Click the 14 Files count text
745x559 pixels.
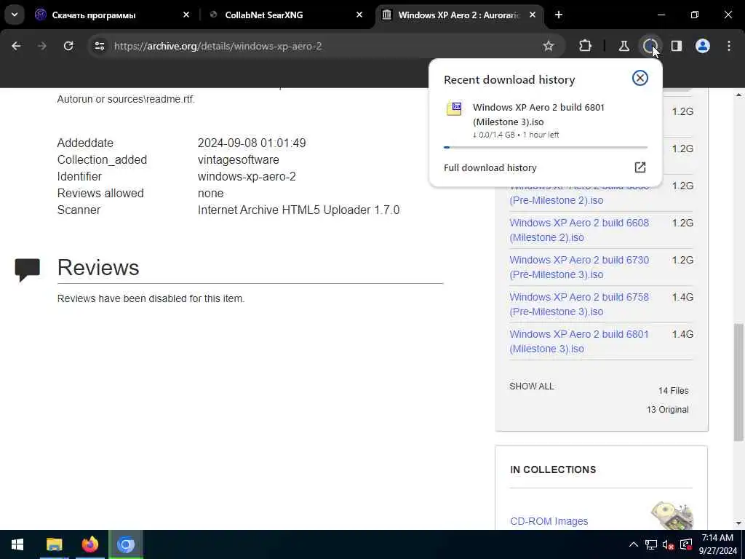click(x=673, y=391)
